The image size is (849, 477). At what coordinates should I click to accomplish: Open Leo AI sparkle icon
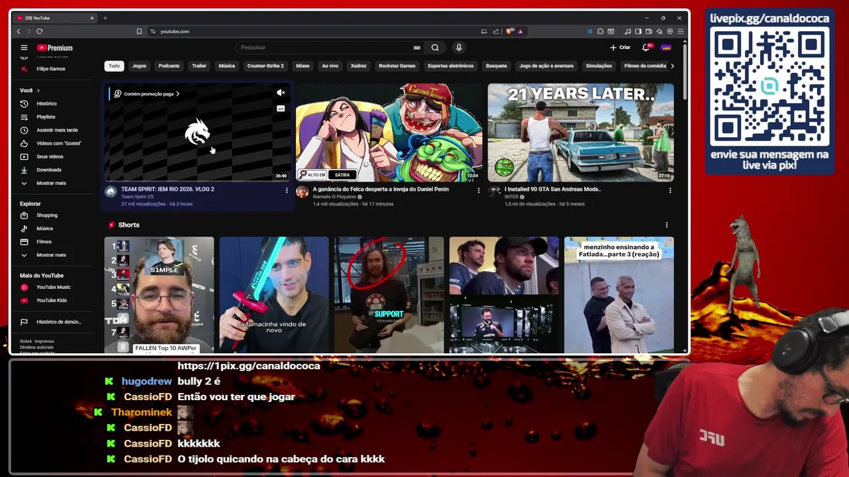(x=659, y=31)
